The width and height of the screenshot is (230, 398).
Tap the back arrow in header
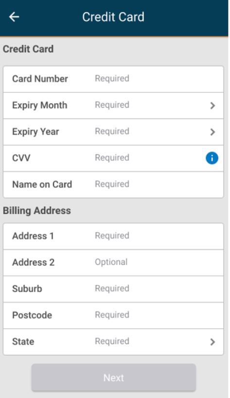pyautogui.click(x=14, y=17)
